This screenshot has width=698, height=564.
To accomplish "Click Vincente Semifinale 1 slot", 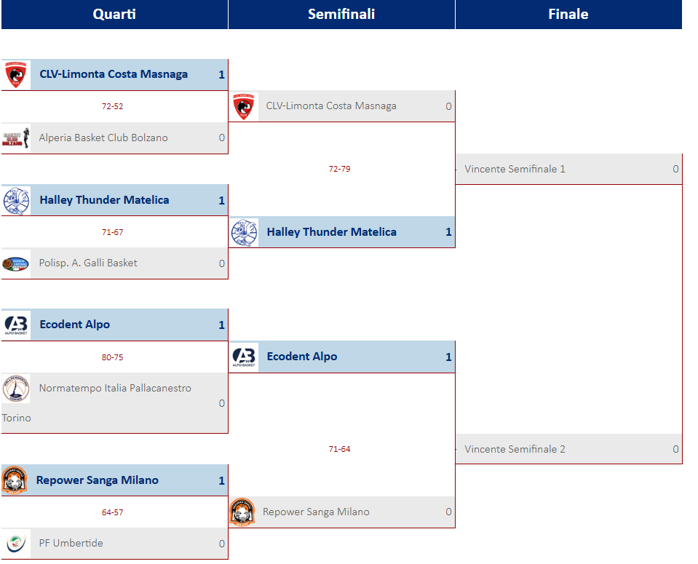I will [x=569, y=169].
